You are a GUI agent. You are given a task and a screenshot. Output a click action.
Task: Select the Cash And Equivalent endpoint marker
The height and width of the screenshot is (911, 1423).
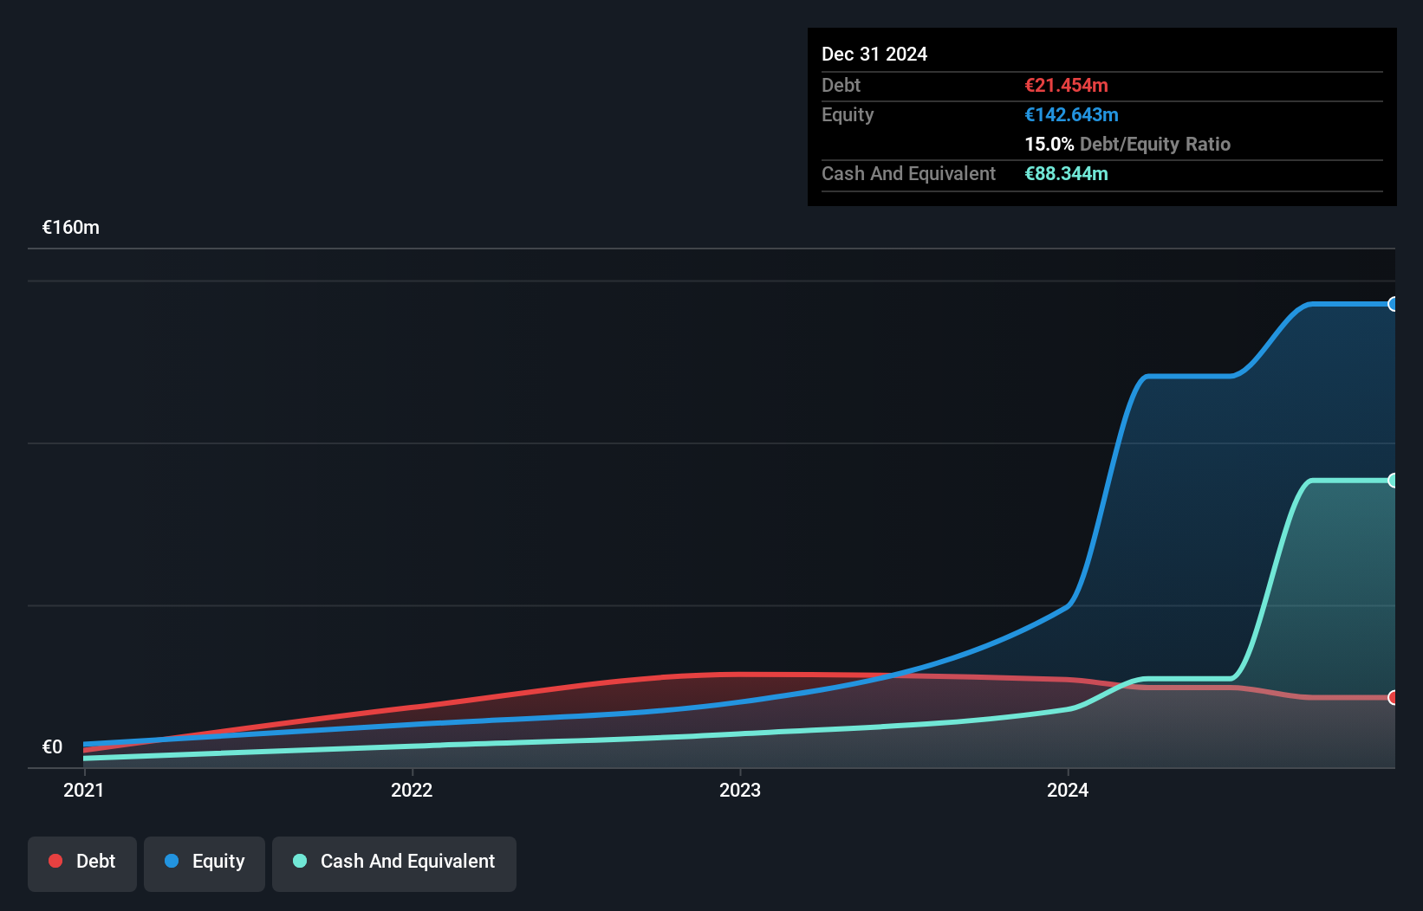pyautogui.click(x=1393, y=481)
